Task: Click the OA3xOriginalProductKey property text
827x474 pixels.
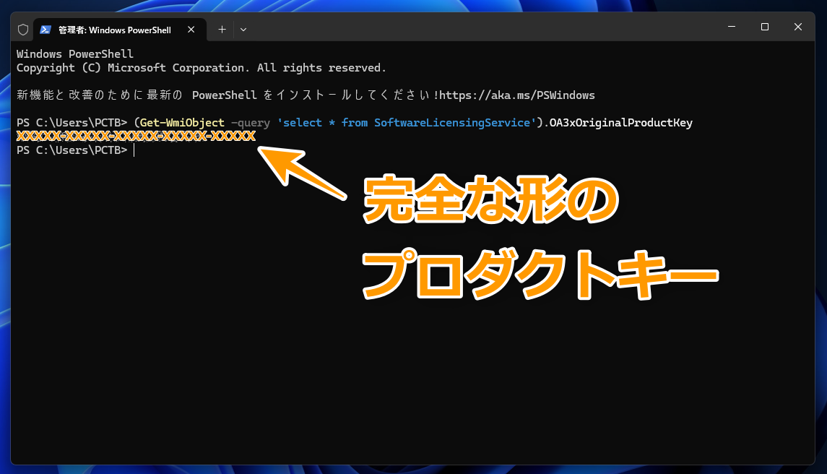Action: pos(621,123)
